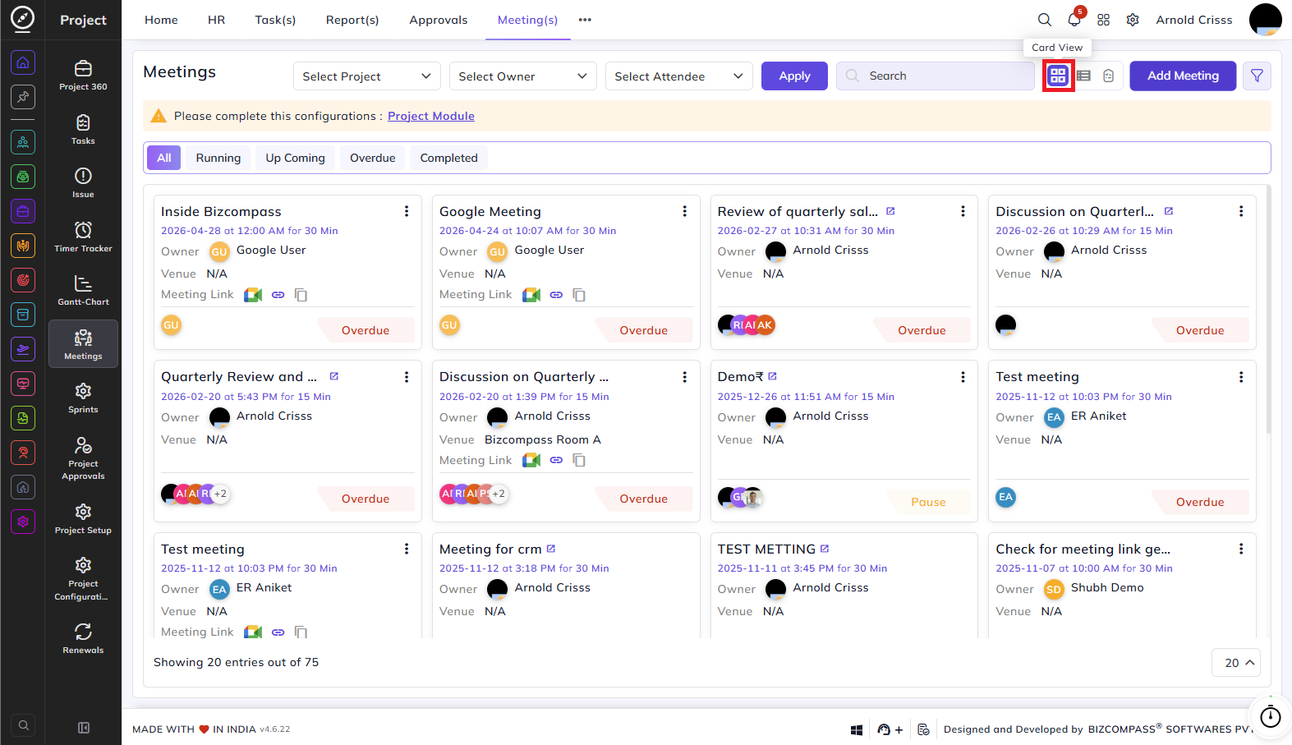Open options for Check for meeting link card
Image resolution: width=1292 pixels, height=745 pixels.
tap(1241, 549)
